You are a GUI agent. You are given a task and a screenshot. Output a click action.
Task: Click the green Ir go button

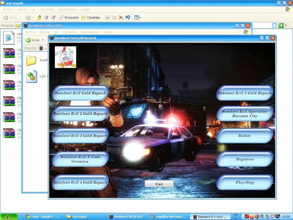[283, 26]
